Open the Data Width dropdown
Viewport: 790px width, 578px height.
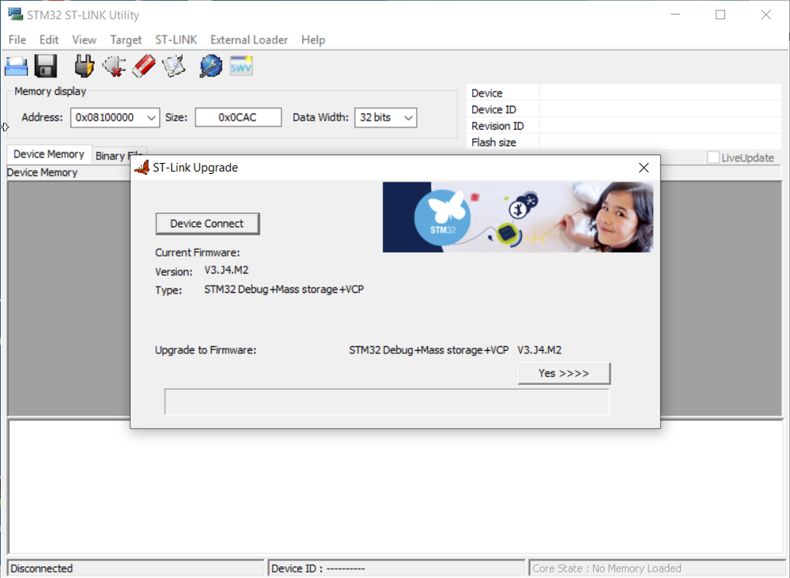coord(386,118)
